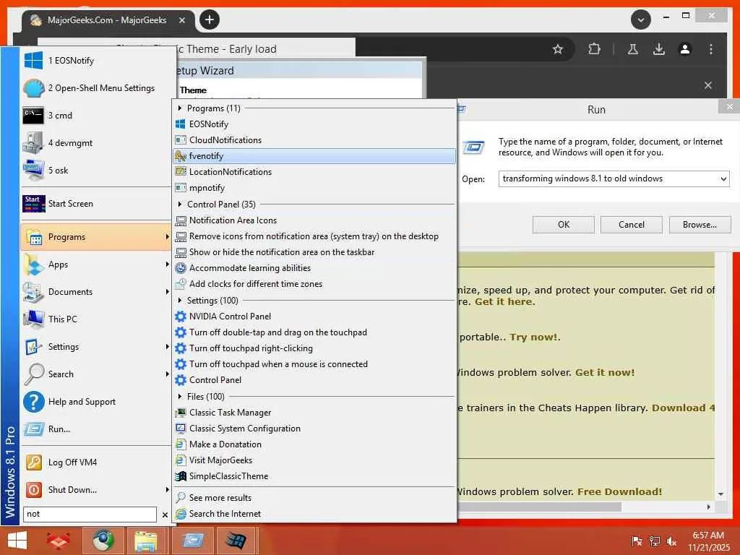Open browser downloads icon
Viewport: 740px width, 555px height.
[x=659, y=49]
